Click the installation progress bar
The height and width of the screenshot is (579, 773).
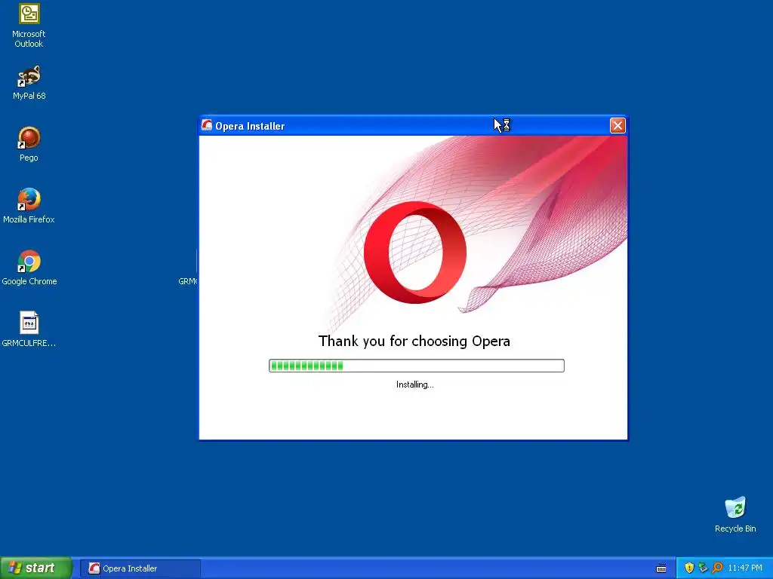(416, 366)
